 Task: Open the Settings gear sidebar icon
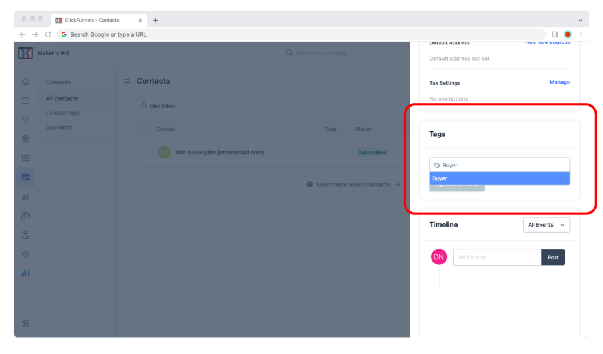[x=26, y=254]
